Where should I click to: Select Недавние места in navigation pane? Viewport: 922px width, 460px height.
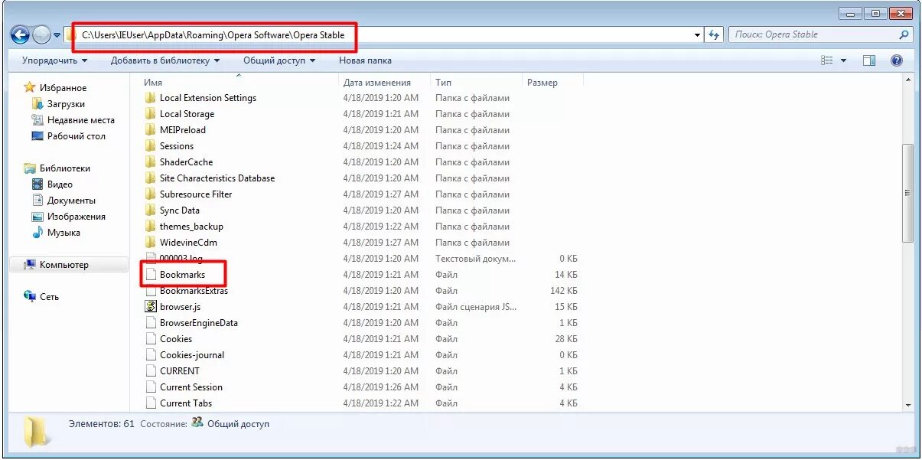point(80,120)
